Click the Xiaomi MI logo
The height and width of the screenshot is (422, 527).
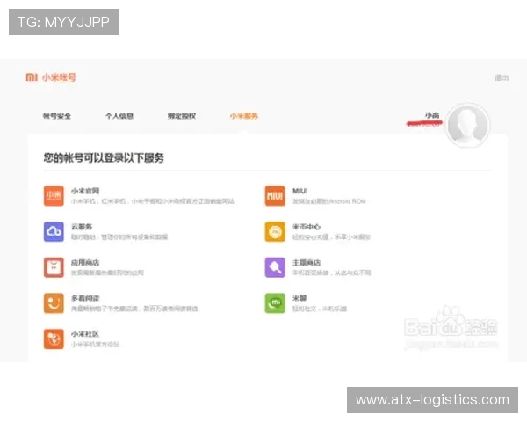pyautogui.click(x=32, y=77)
